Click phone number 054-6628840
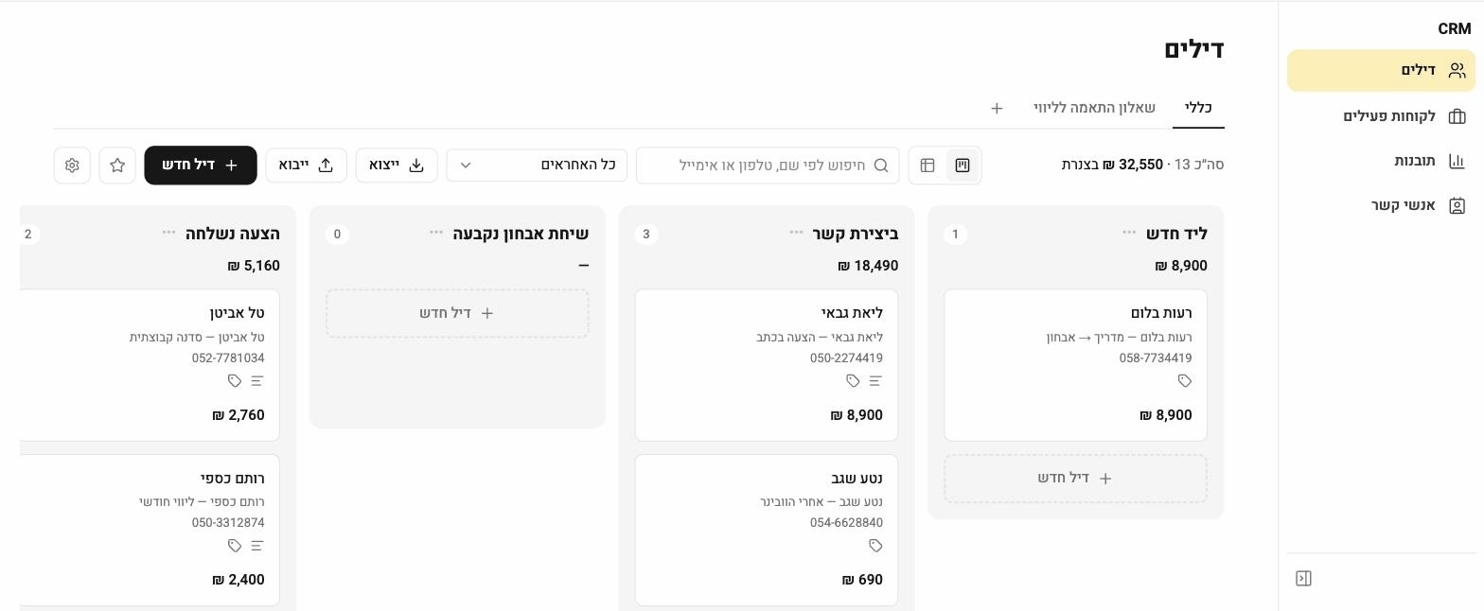The image size is (1484, 611). [846, 523]
